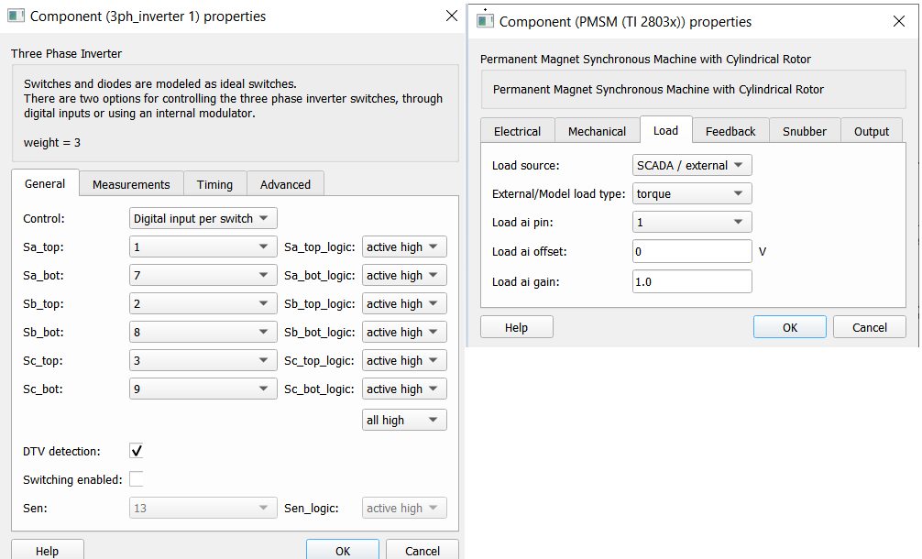Switch to the Measurements tab
Image resolution: width=922 pixels, height=559 pixels.
(131, 184)
